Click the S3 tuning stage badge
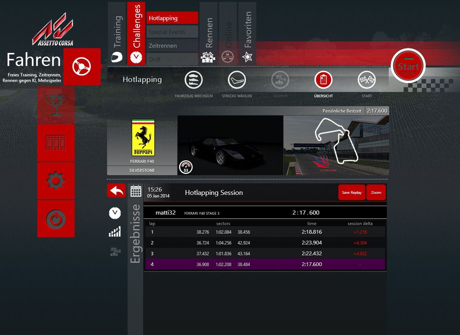460x335 pixels. click(x=186, y=167)
